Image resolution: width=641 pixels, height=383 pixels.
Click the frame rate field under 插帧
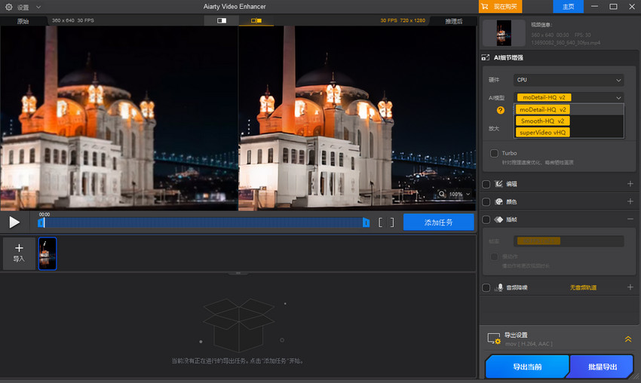[x=569, y=241]
